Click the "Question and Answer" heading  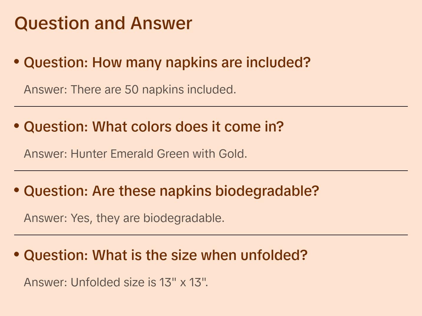[103, 23]
